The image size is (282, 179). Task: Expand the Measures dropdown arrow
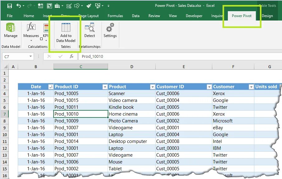[31, 41]
